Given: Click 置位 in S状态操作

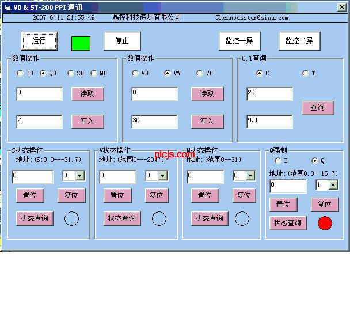Looking at the screenshot, I should [30, 195].
